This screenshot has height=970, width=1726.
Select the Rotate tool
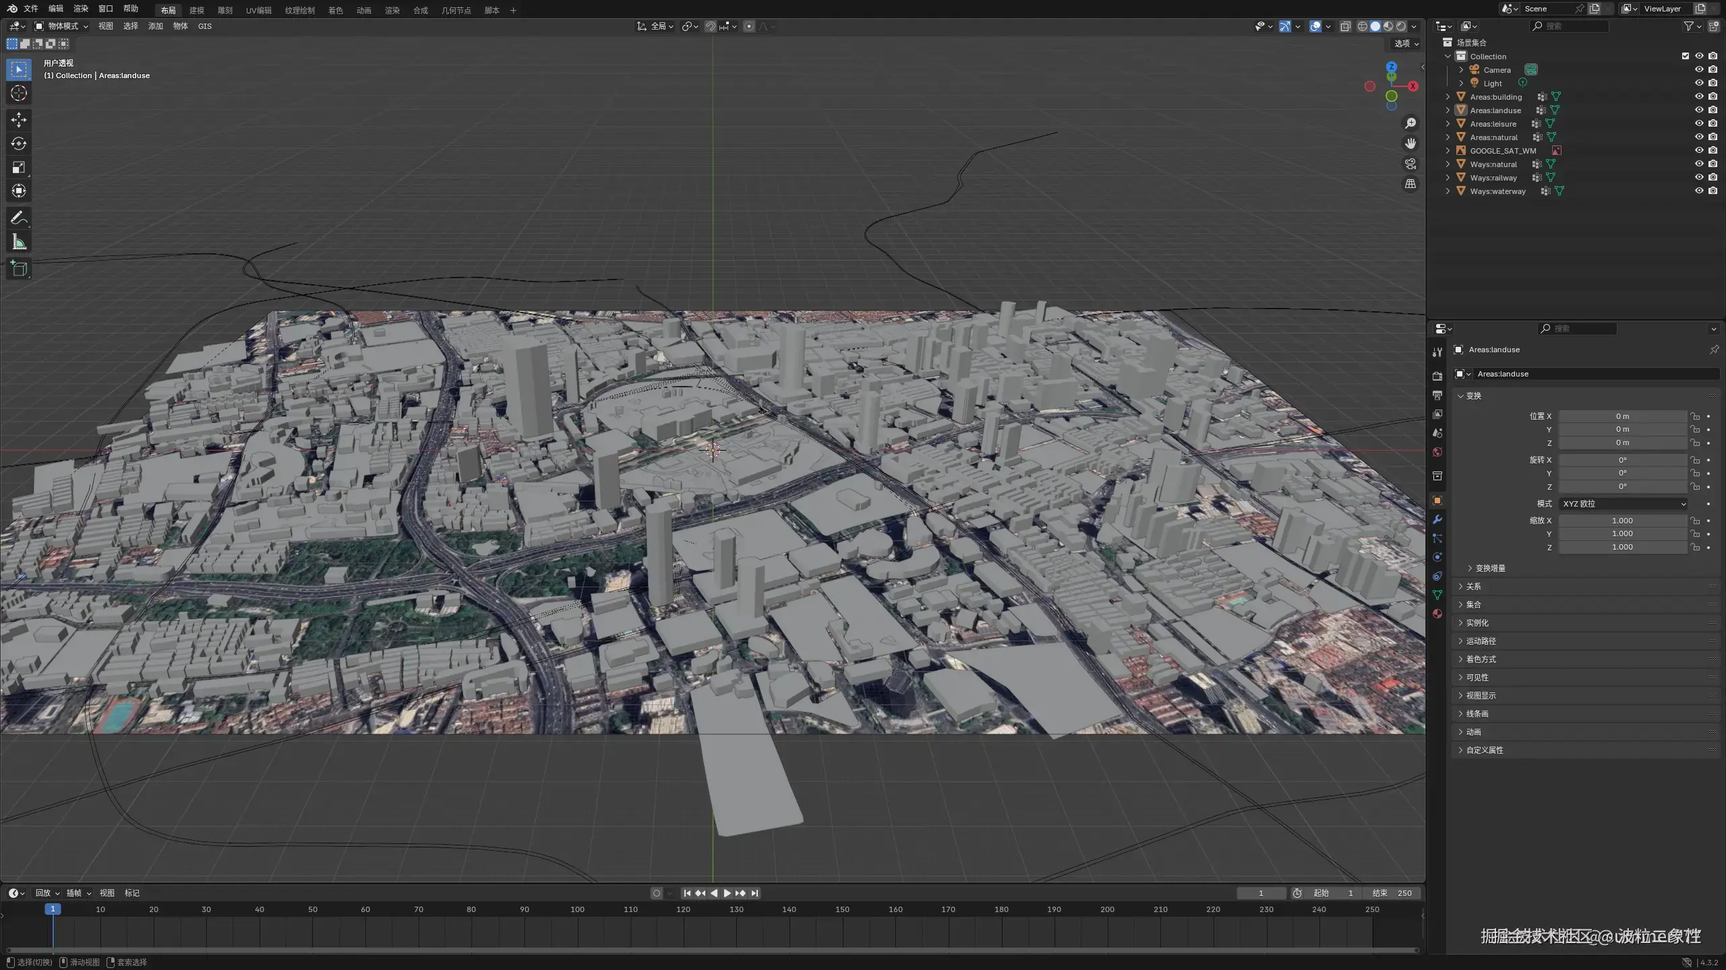[19, 143]
